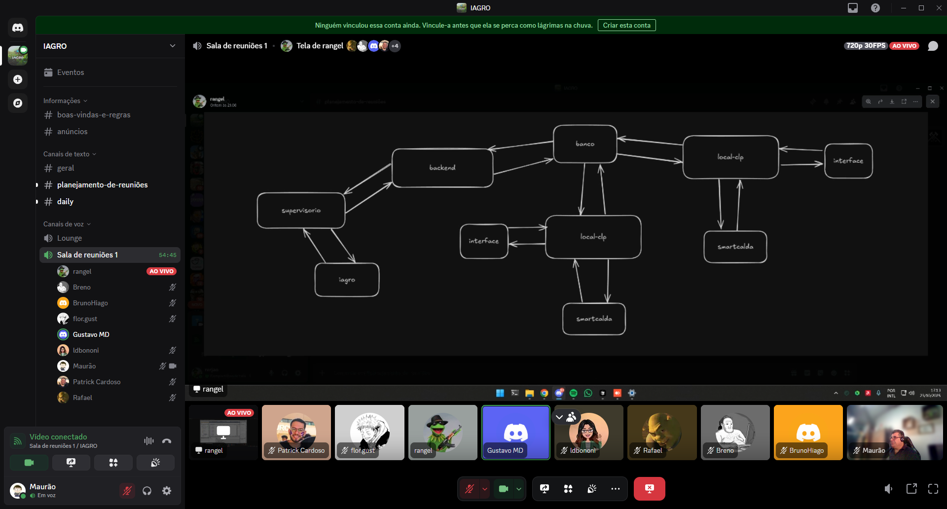The width and height of the screenshot is (947, 509).
Task: Enter fullscreen mode for the stream
Action: [933, 489]
